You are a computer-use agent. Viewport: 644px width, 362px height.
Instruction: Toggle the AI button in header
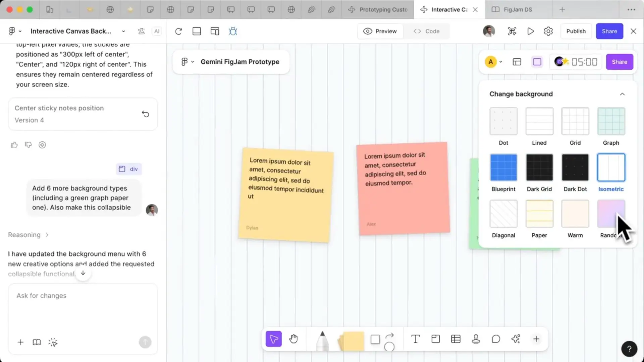point(157,31)
